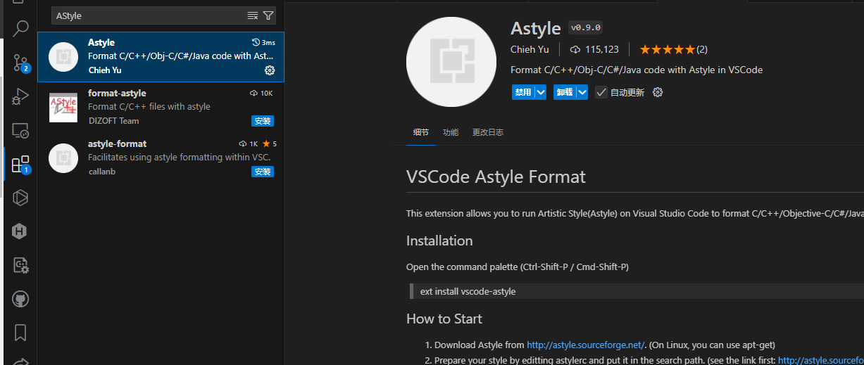The image size is (864, 365).
Task: Click the large Astyle title in detail header
Action: click(x=536, y=28)
